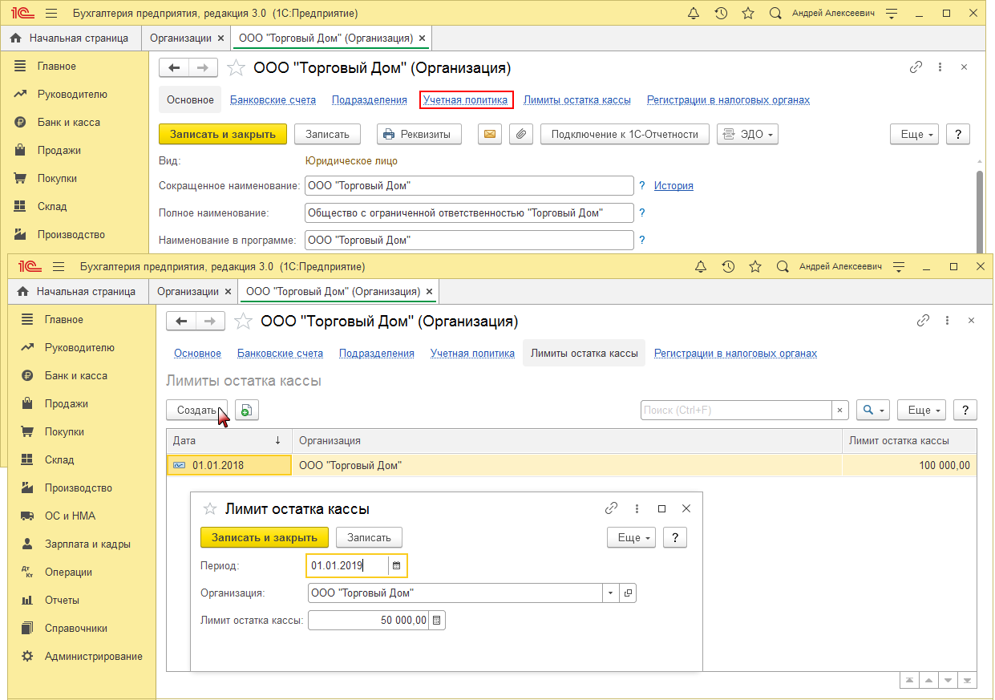Open Подразделения link in front window
Viewport: 995px width, 700px height.
tap(377, 353)
